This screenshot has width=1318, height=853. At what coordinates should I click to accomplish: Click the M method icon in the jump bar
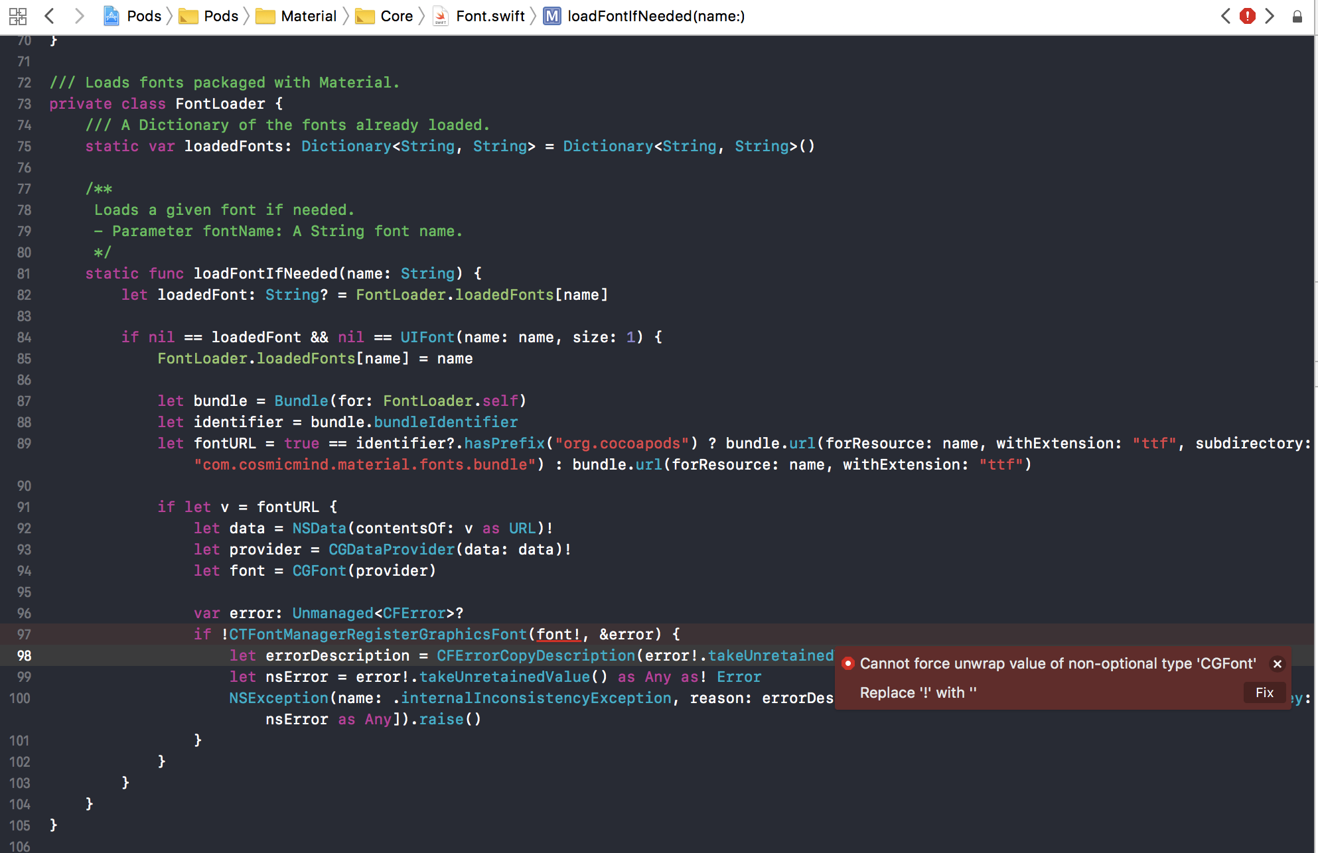coord(551,16)
